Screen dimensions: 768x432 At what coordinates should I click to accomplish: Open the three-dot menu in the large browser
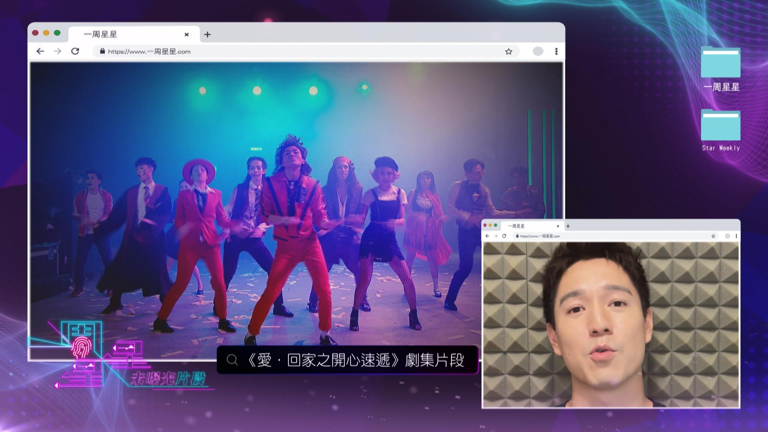556,51
